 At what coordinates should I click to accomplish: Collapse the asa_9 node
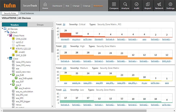click(x=11, y=84)
